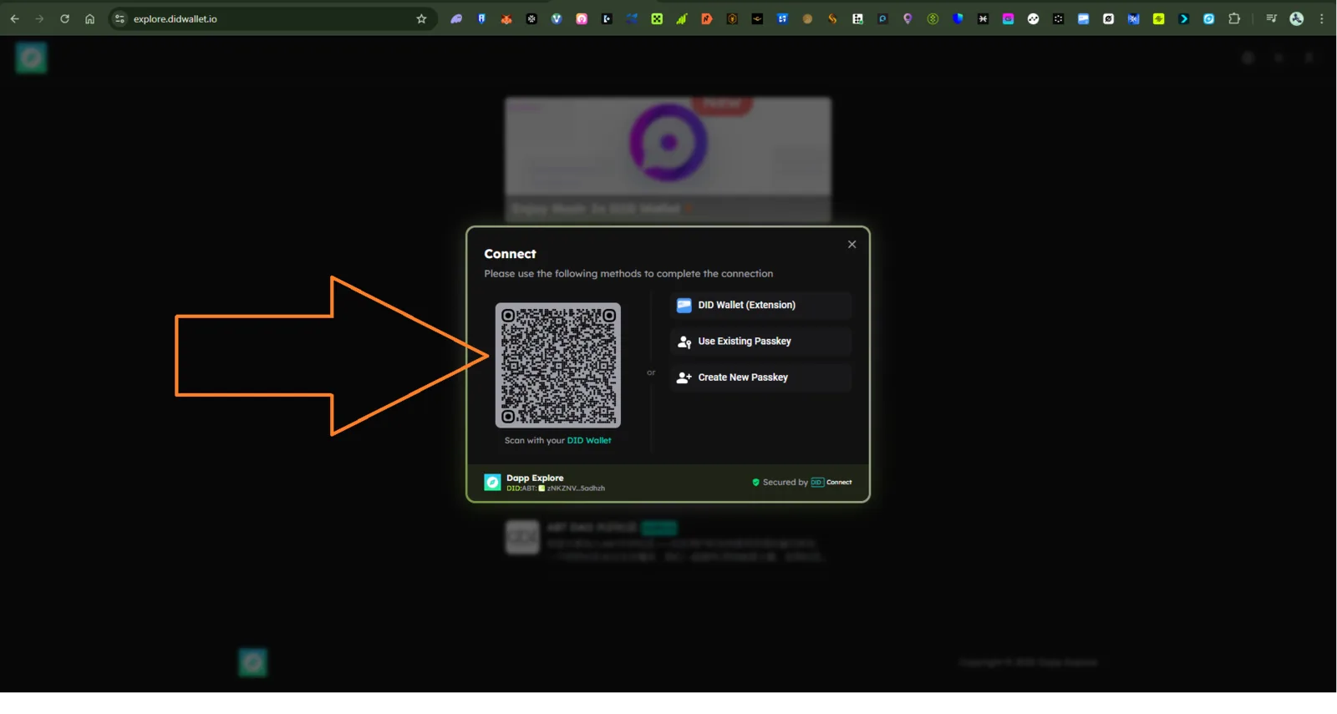Viewport: 1337px width, 714px height.
Task: Open the Phantom ghost extension
Action: tap(456, 19)
